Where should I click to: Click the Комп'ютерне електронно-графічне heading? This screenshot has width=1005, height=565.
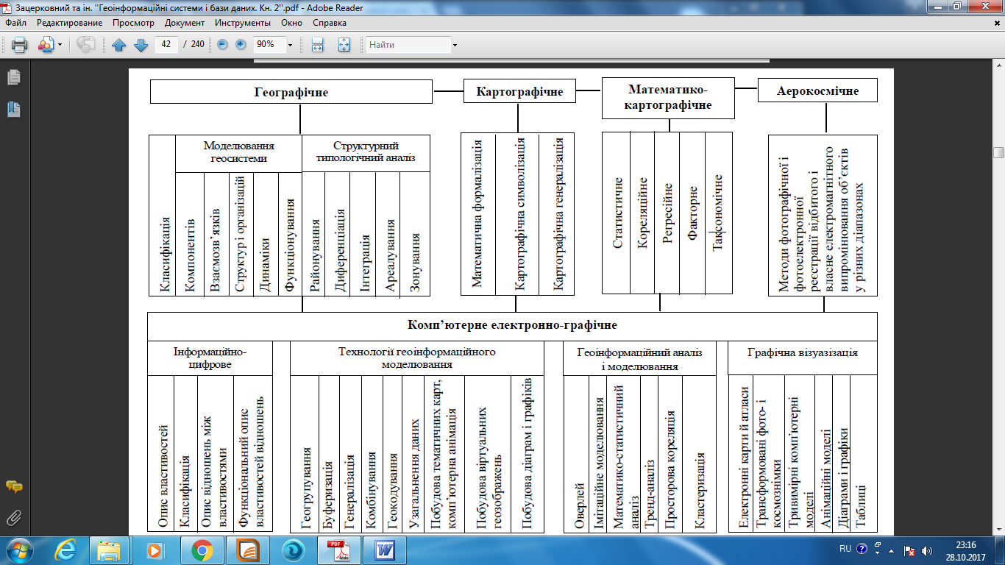click(x=512, y=324)
